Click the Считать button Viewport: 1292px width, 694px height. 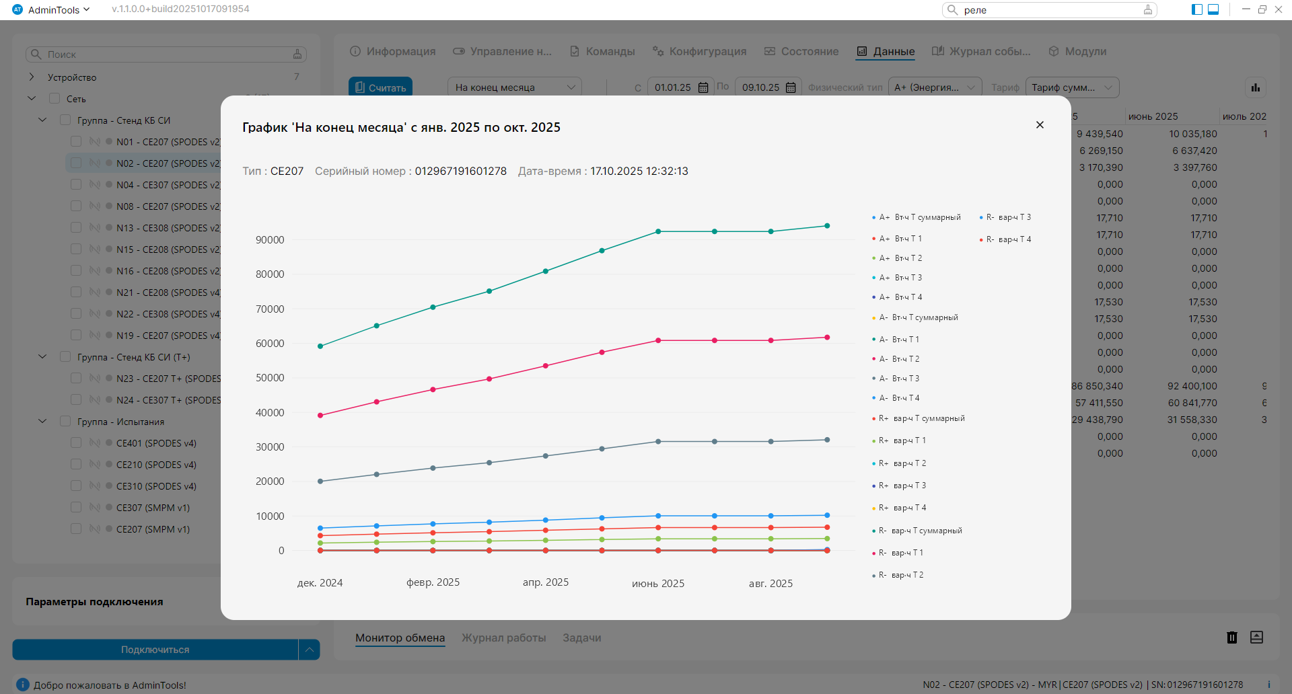(x=380, y=87)
